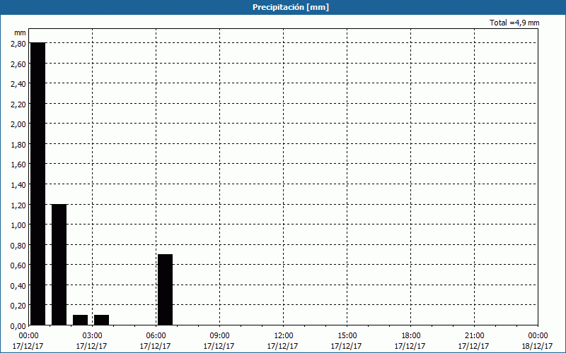The image size is (566, 353).
Task: Click the 15:00 time label
Action: pyautogui.click(x=347, y=336)
